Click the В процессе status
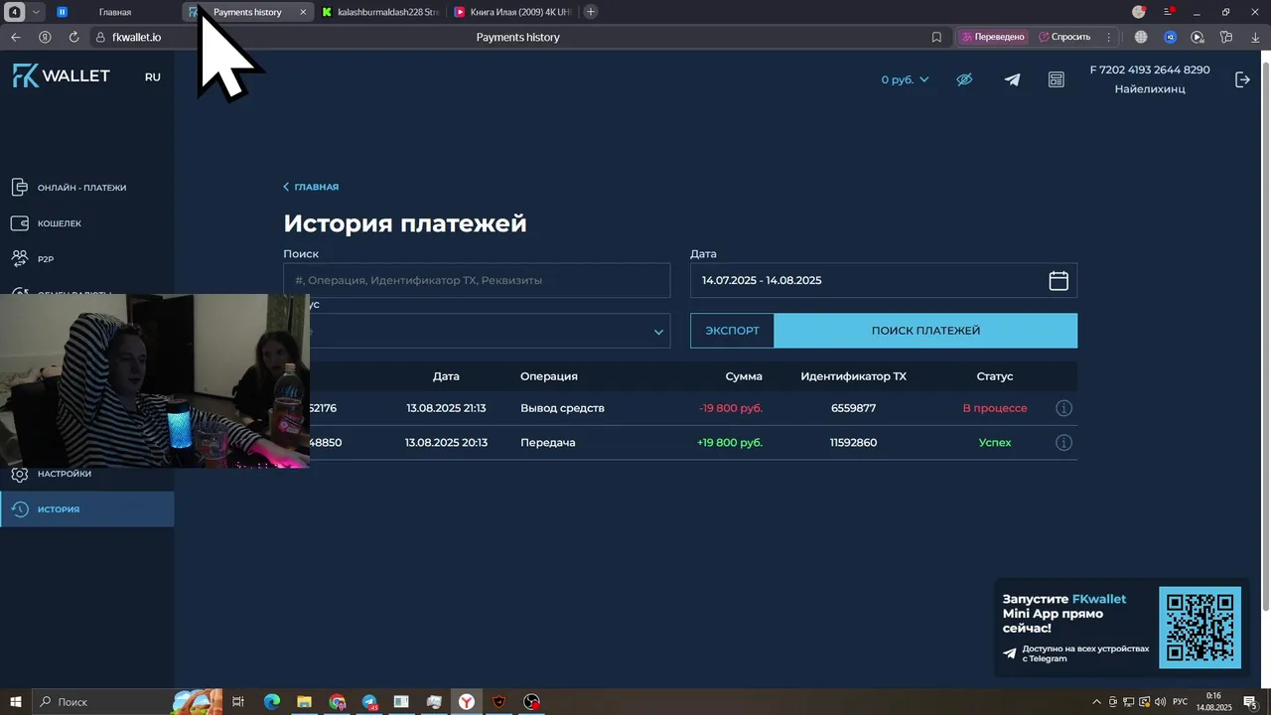Image resolution: width=1271 pixels, height=715 pixels. click(995, 408)
